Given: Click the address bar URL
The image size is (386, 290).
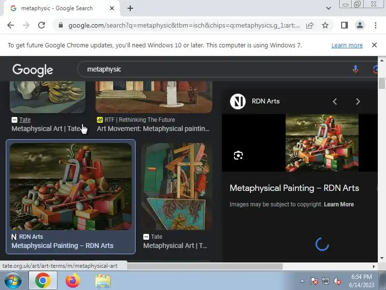Looking at the screenshot, I should tap(184, 25).
